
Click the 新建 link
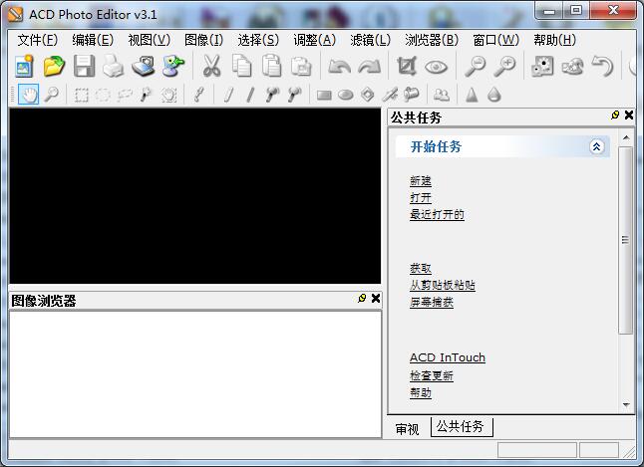421,181
